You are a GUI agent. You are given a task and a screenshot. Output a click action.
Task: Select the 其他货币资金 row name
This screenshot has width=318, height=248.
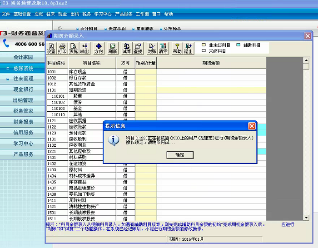pos(82,84)
